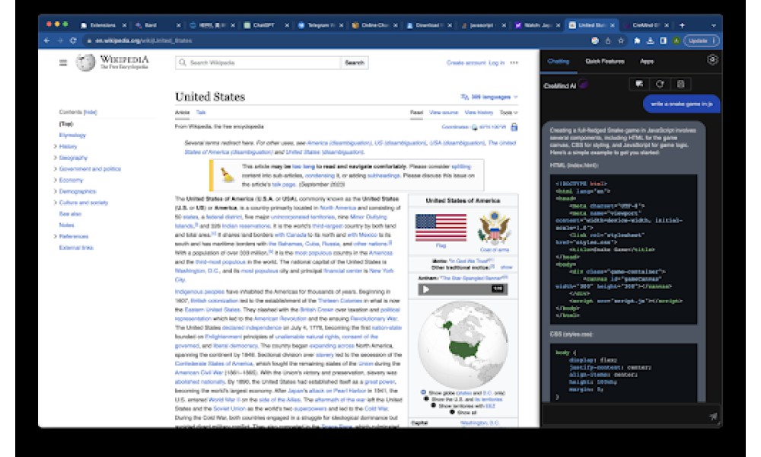Image resolution: width=761 pixels, height=457 pixels.
Task: Click the site info icon left of URL
Action: point(89,41)
